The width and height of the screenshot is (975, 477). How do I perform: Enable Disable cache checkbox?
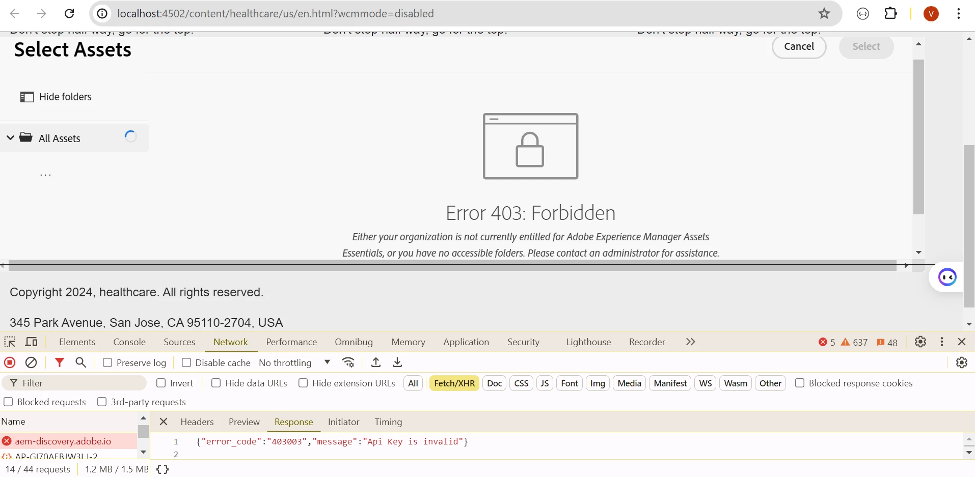(x=186, y=362)
